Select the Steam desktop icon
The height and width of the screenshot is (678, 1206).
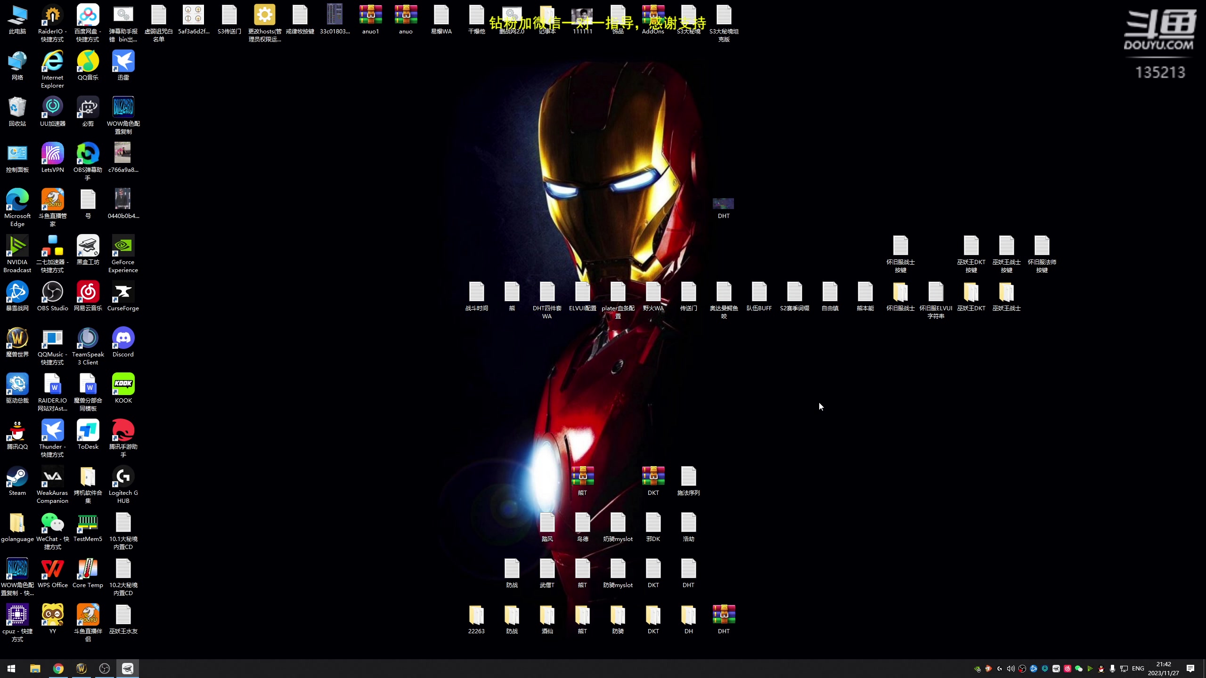[x=17, y=481]
